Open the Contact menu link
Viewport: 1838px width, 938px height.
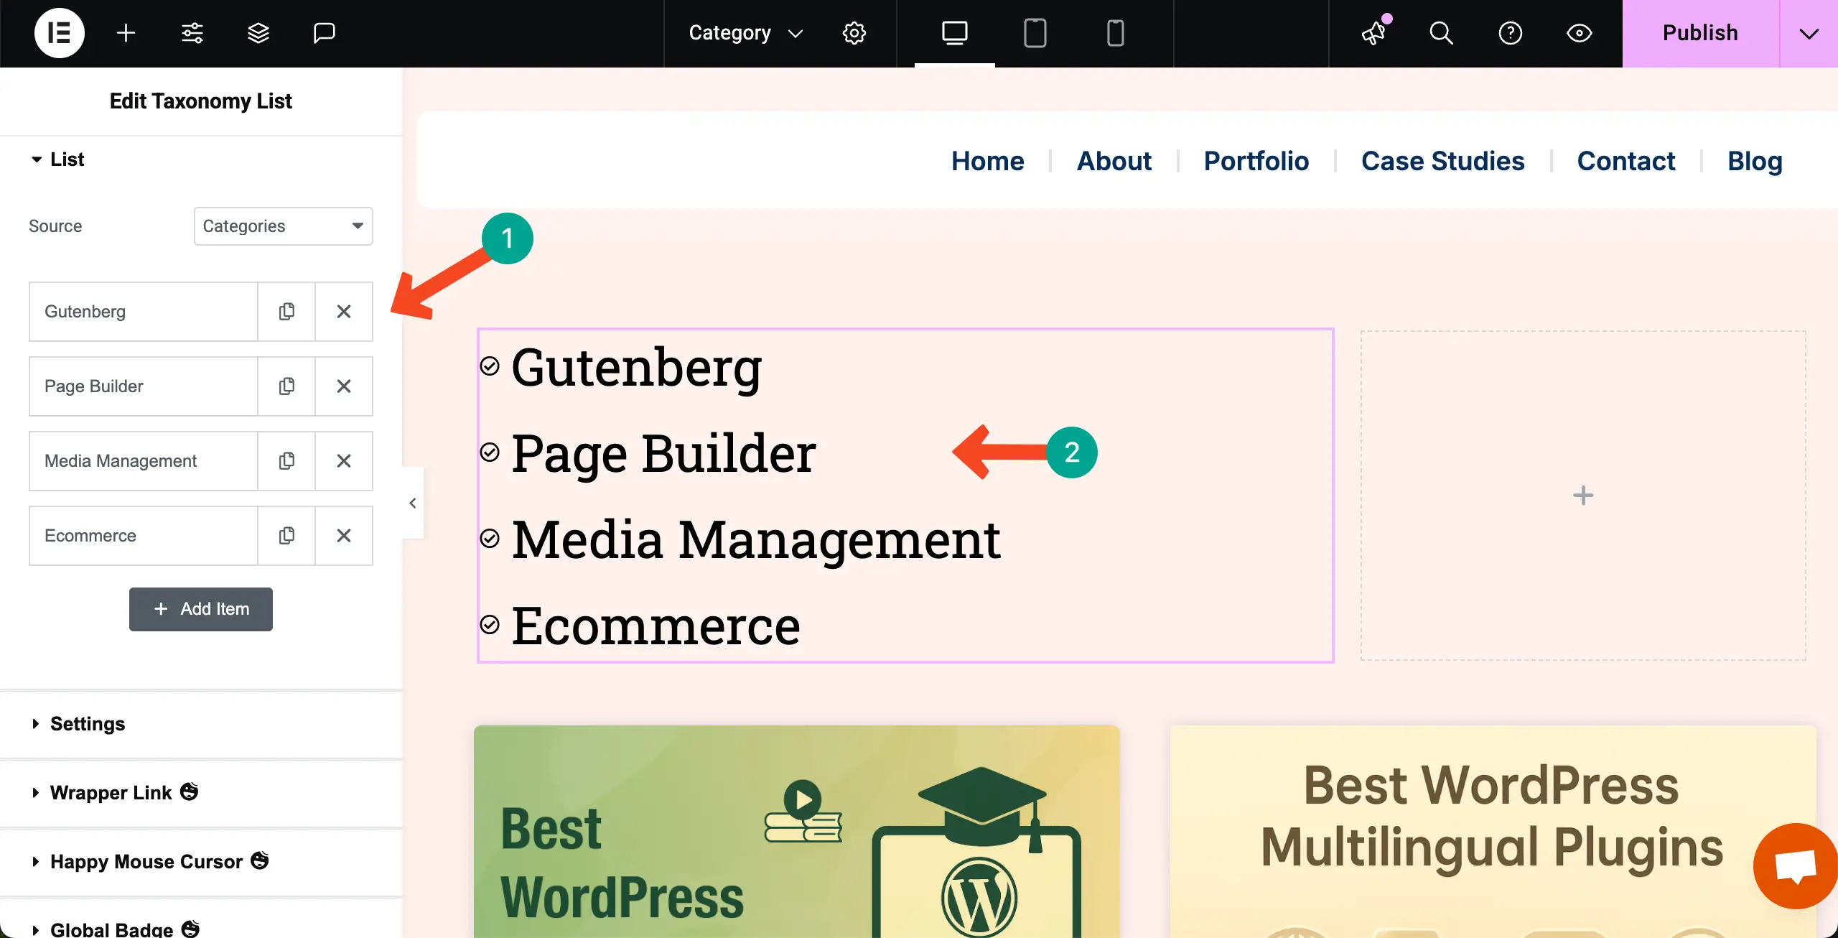click(1626, 161)
